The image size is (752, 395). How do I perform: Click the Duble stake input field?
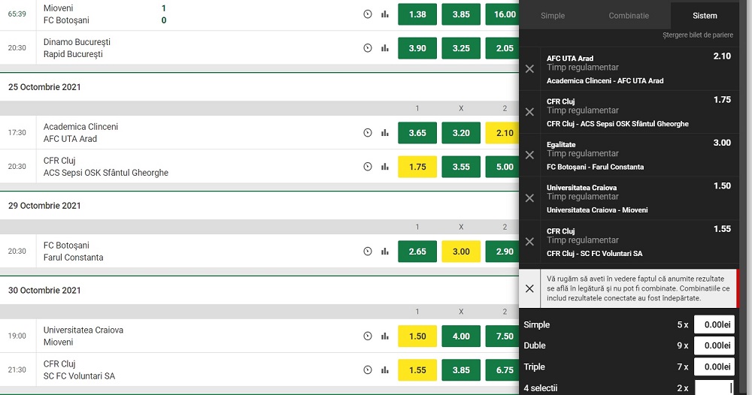[x=714, y=346]
